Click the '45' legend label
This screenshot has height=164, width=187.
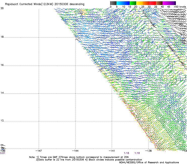(169, 7)
